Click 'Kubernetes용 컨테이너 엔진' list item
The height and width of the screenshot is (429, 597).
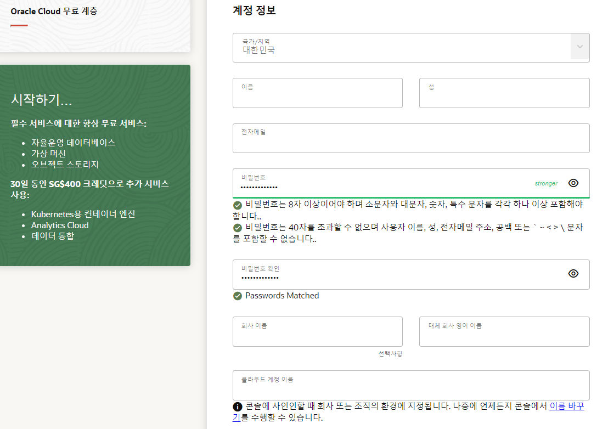(x=83, y=214)
